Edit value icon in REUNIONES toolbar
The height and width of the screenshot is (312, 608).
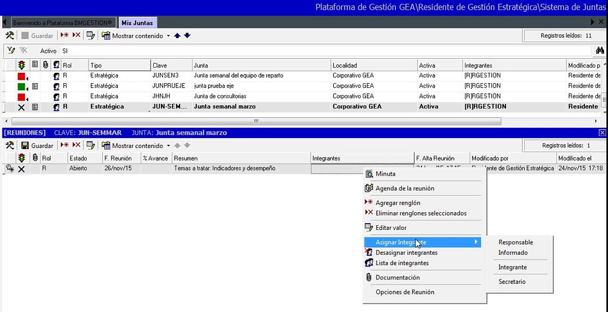coord(91,146)
